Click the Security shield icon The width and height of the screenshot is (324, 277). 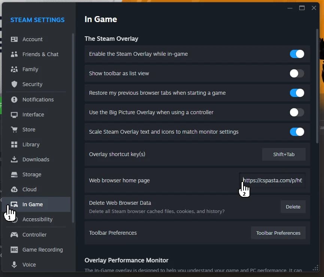tap(14, 84)
